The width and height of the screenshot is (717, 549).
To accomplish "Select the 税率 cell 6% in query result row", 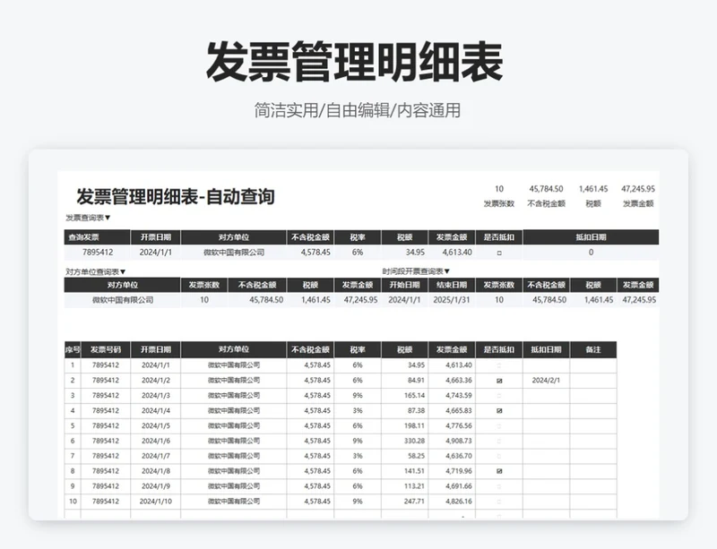I will (x=358, y=253).
